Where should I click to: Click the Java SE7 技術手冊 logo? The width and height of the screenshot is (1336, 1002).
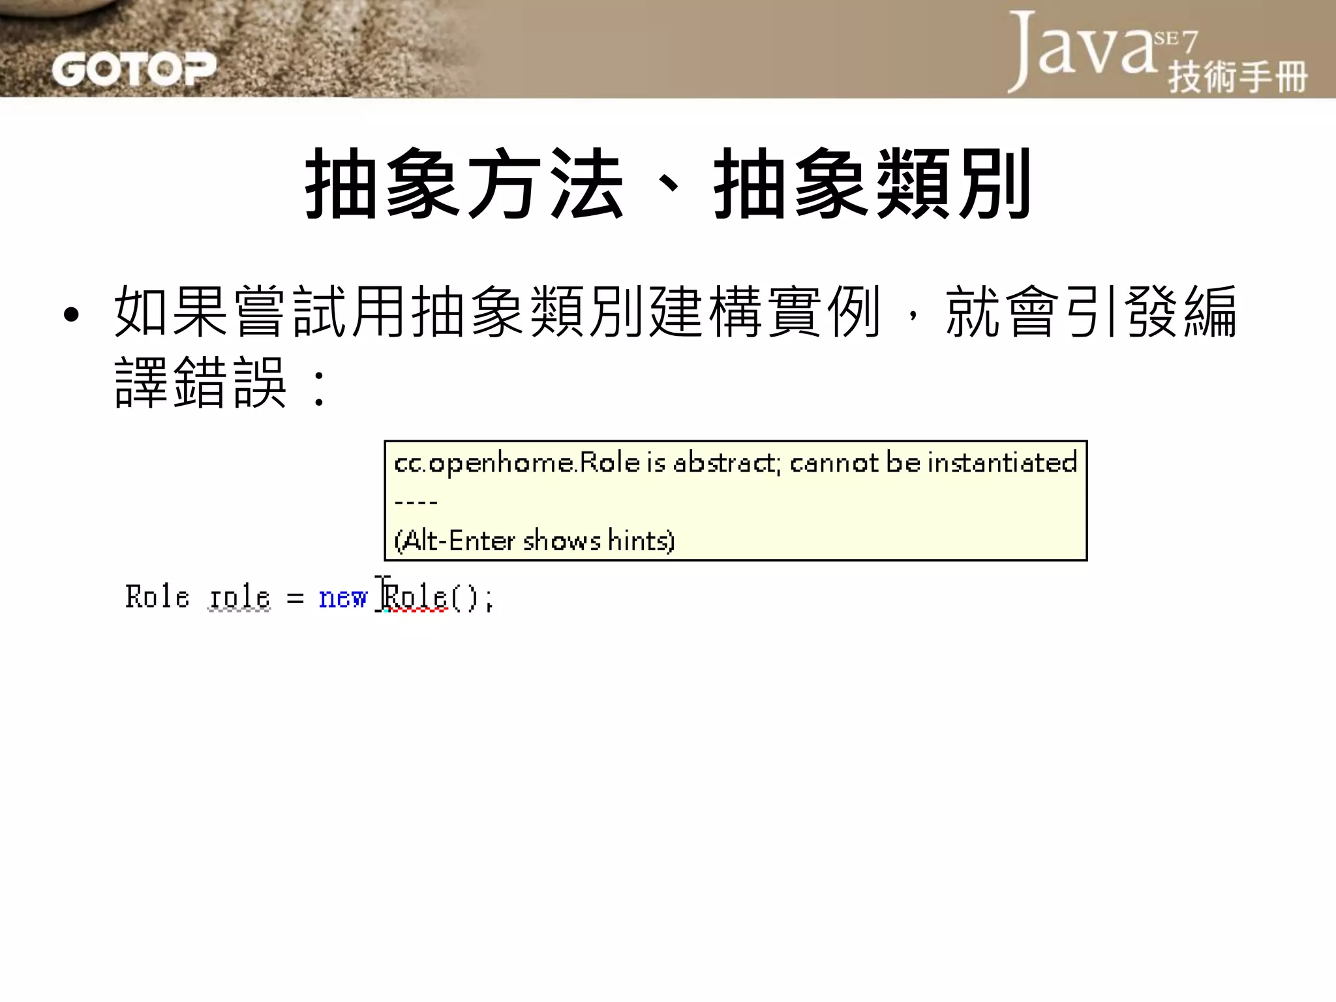click(x=1158, y=52)
